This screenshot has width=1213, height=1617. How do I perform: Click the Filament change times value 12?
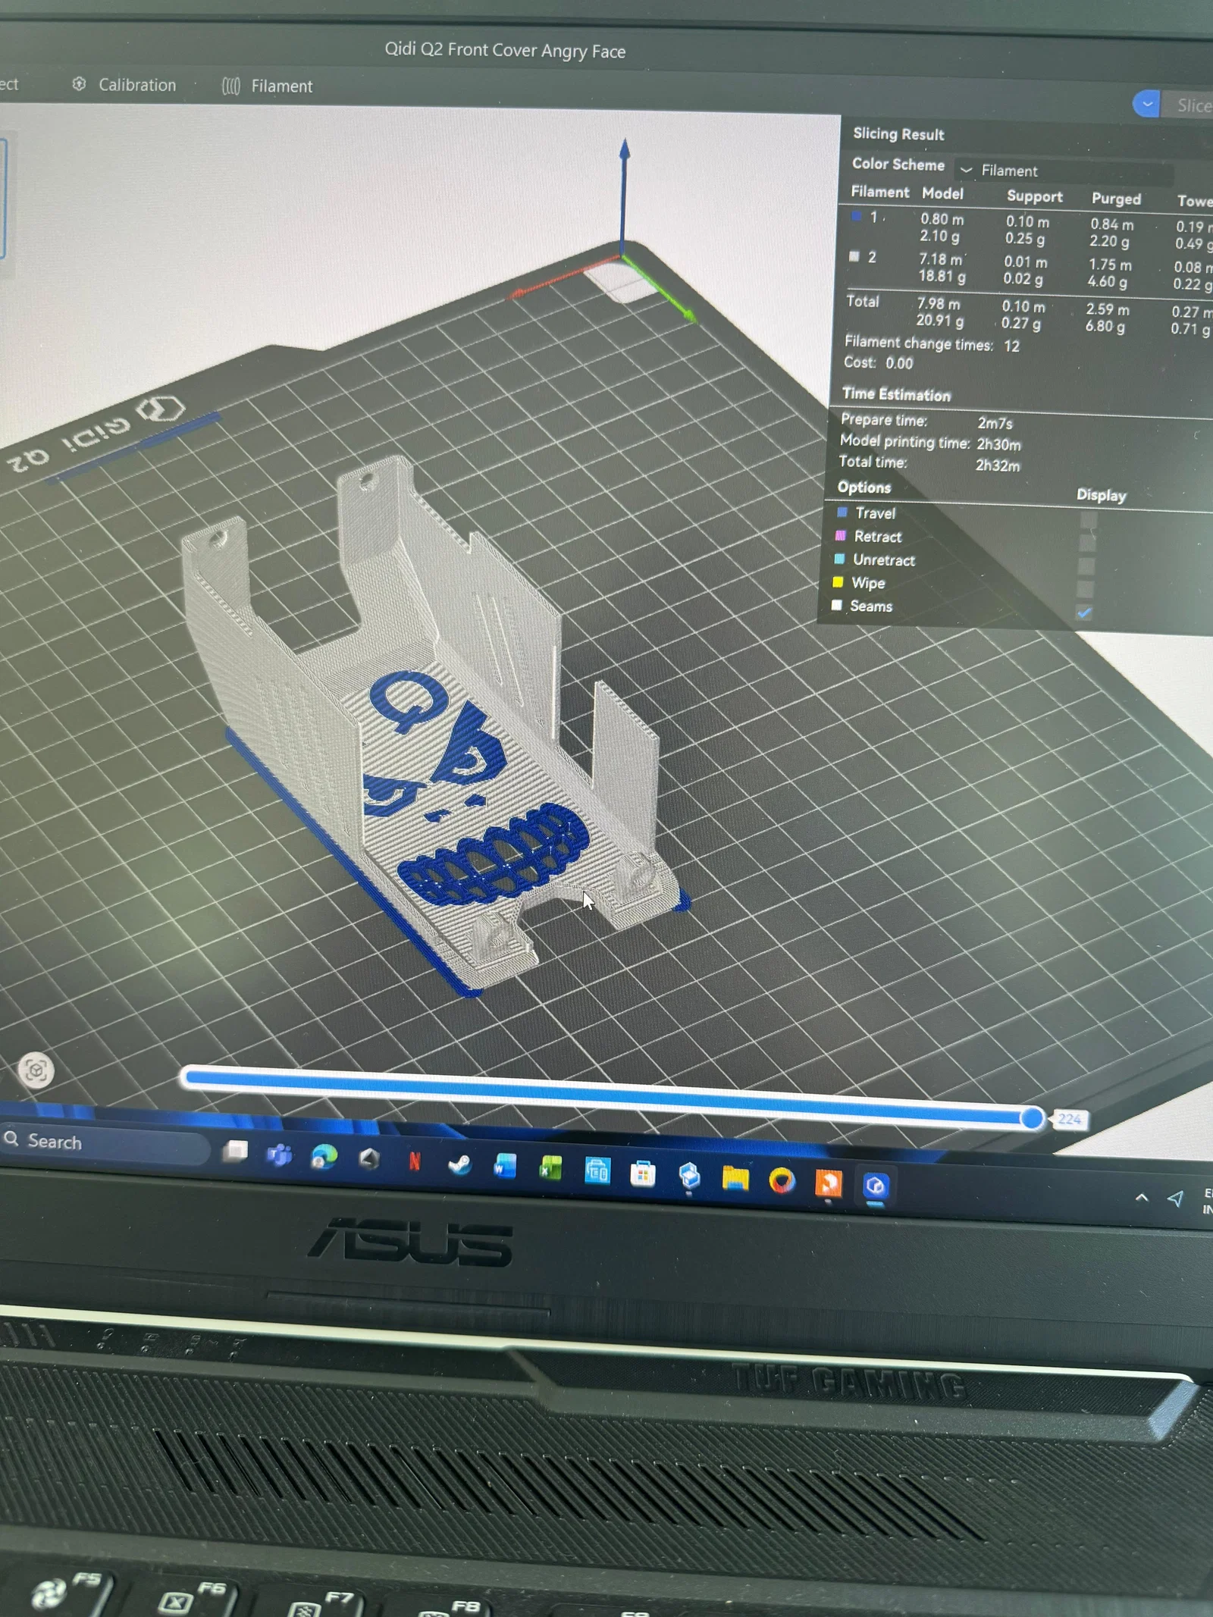(1011, 346)
